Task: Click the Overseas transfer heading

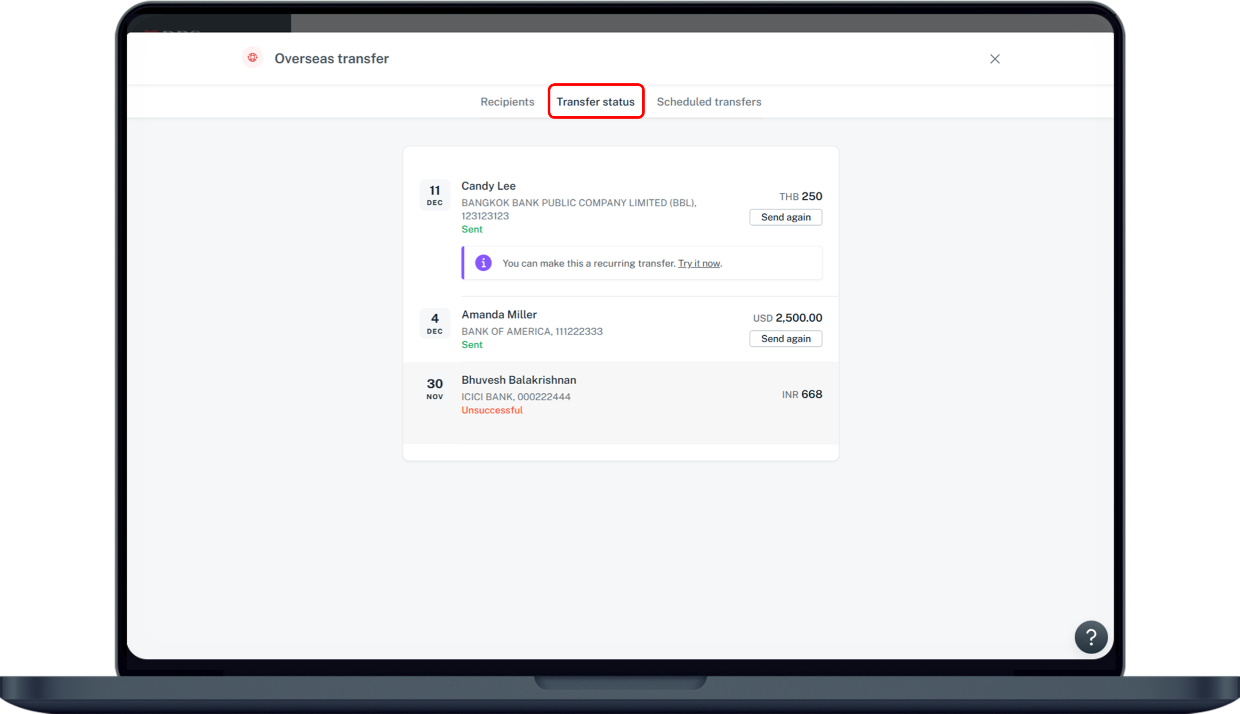Action: pyautogui.click(x=331, y=58)
